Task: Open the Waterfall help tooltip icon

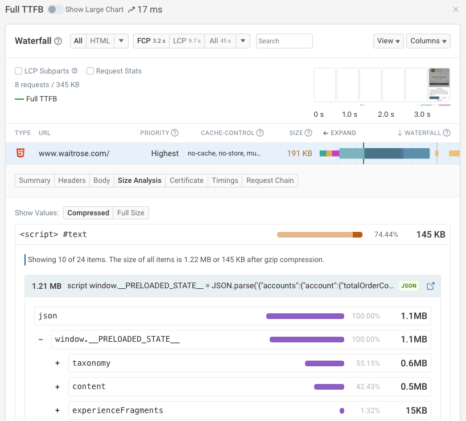Action: pyautogui.click(x=57, y=41)
